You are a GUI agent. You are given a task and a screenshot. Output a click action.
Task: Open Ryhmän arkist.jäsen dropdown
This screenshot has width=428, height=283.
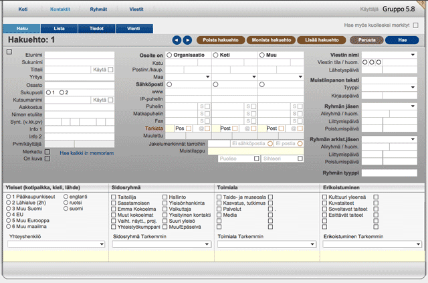(389, 139)
